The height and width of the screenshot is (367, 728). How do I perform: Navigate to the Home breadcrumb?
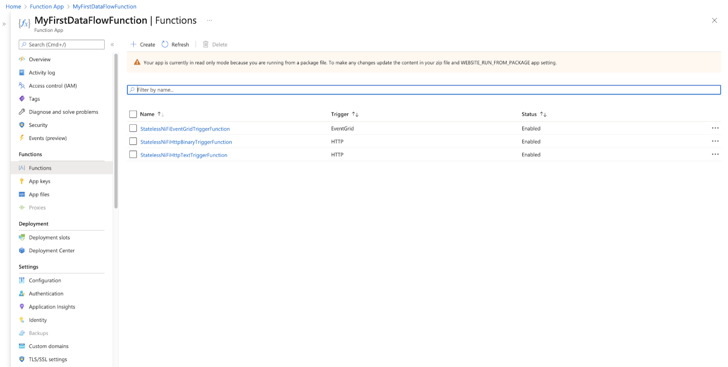13,6
